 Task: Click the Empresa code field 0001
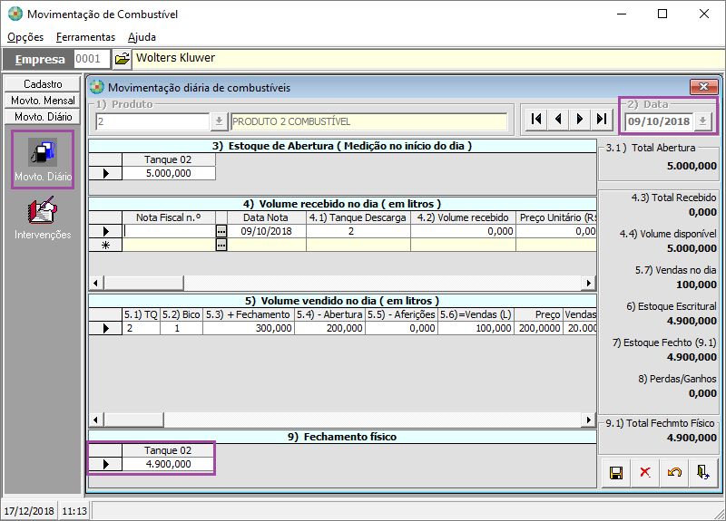point(92,59)
